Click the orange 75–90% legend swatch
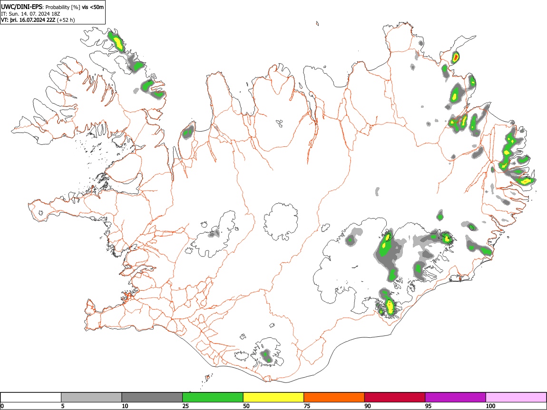Screen dimensions: 547x410 click(334, 398)
